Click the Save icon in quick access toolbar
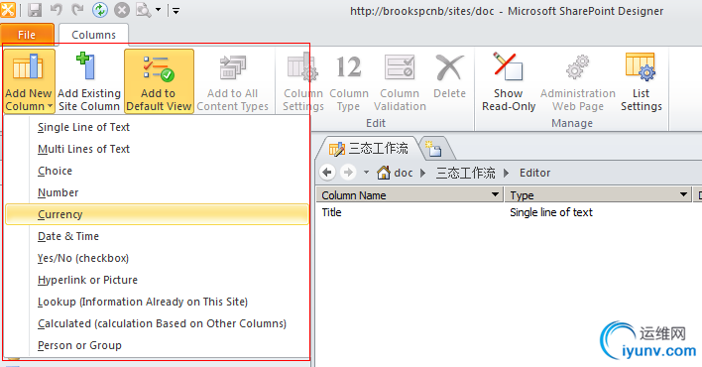This screenshot has height=367, width=702. (35, 10)
